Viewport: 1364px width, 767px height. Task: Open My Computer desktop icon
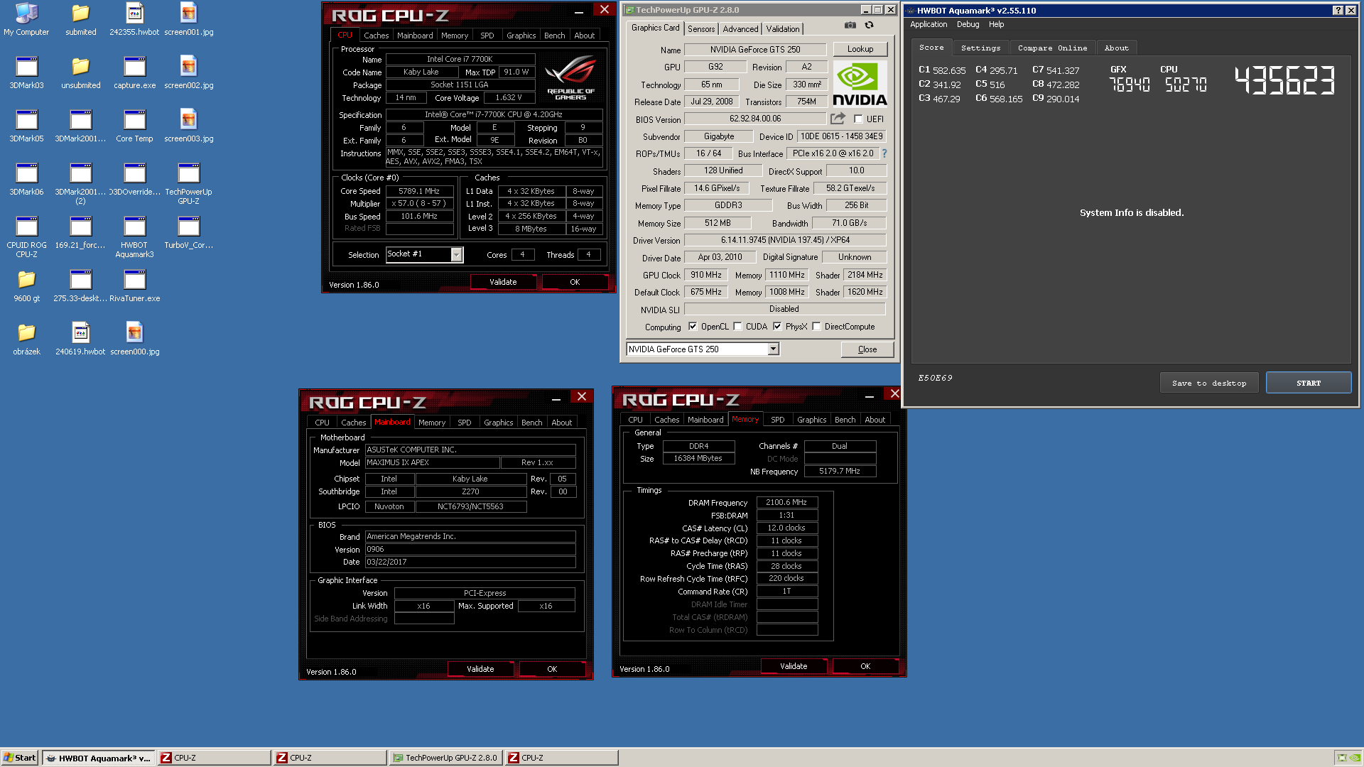[26, 19]
